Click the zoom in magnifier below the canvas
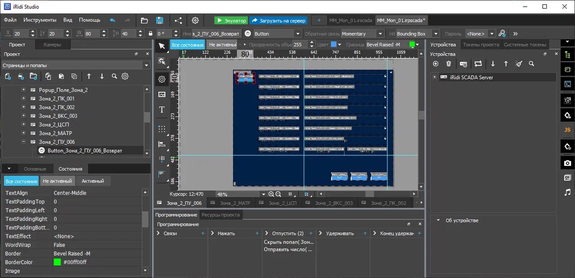The image size is (575, 278). click(271, 194)
